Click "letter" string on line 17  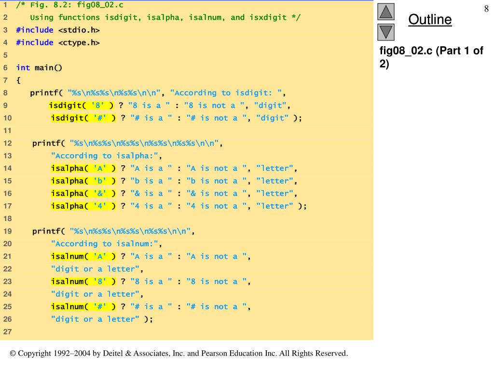pos(274,206)
